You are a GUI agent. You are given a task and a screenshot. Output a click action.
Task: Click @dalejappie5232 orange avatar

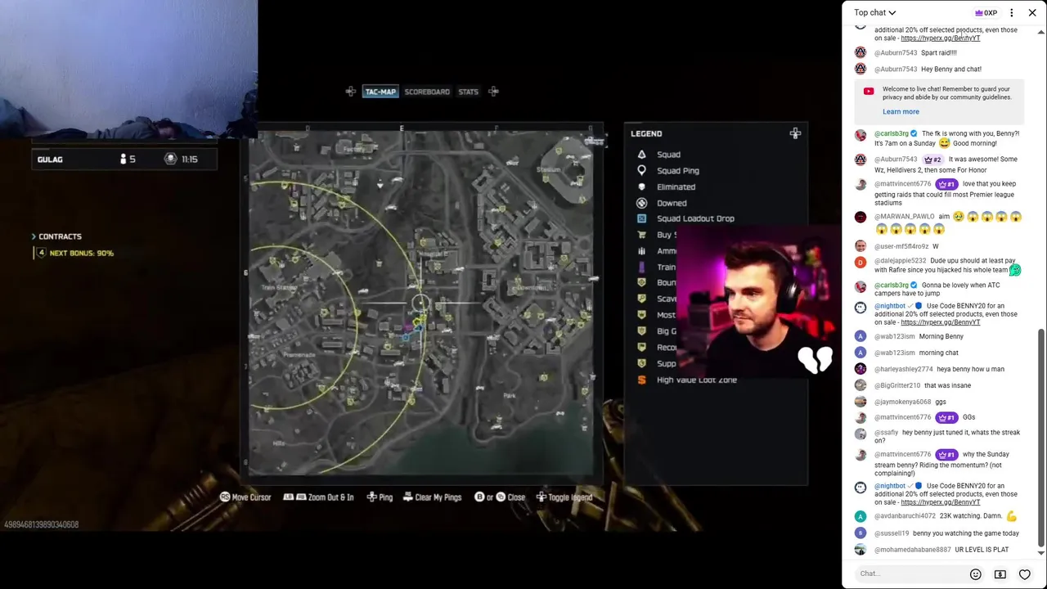click(x=860, y=262)
